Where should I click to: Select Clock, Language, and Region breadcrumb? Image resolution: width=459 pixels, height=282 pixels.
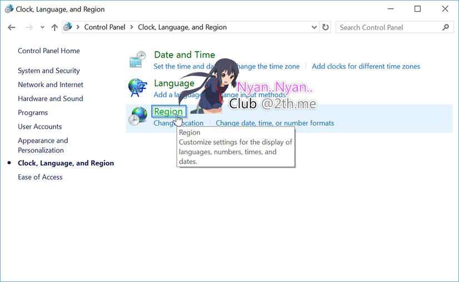point(182,27)
